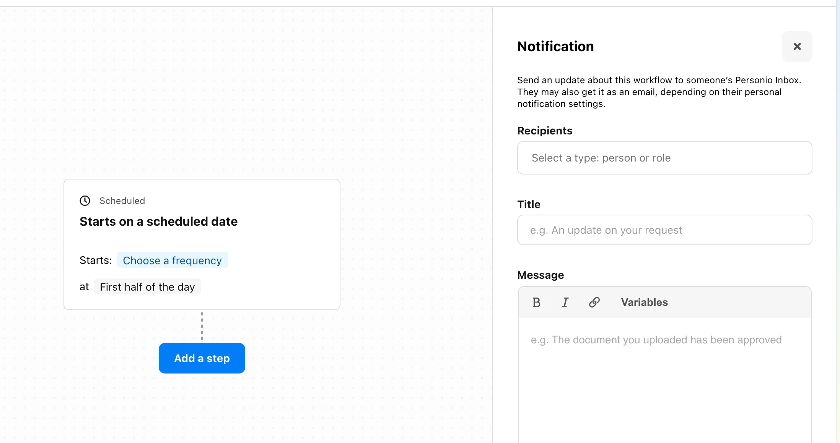Select the Starts on a scheduled date card
This screenshot has height=443, width=840.
click(202, 244)
